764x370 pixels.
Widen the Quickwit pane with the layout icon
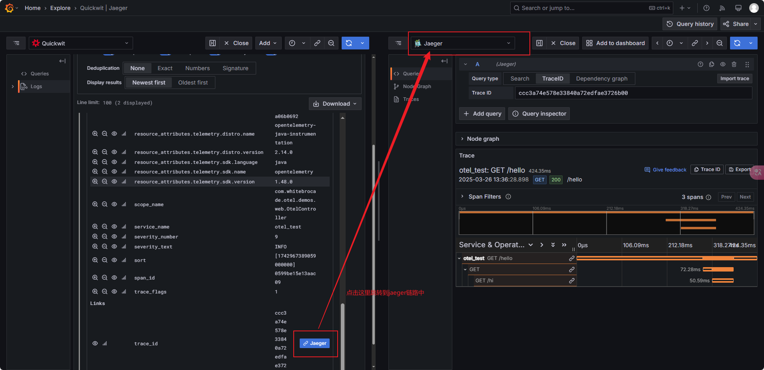click(x=213, y=43)
